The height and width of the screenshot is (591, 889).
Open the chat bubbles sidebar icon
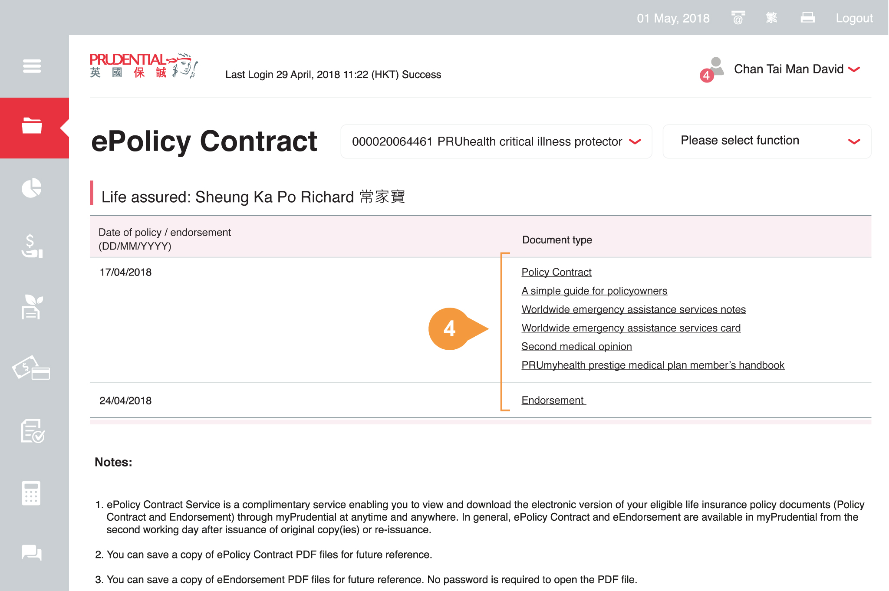[x=32, y=552]
